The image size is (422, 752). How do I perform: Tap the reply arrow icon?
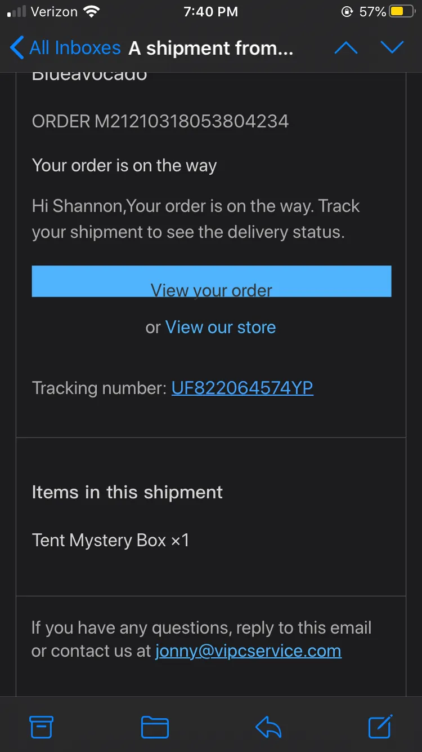pyautogui.click(x=268, y=727)
